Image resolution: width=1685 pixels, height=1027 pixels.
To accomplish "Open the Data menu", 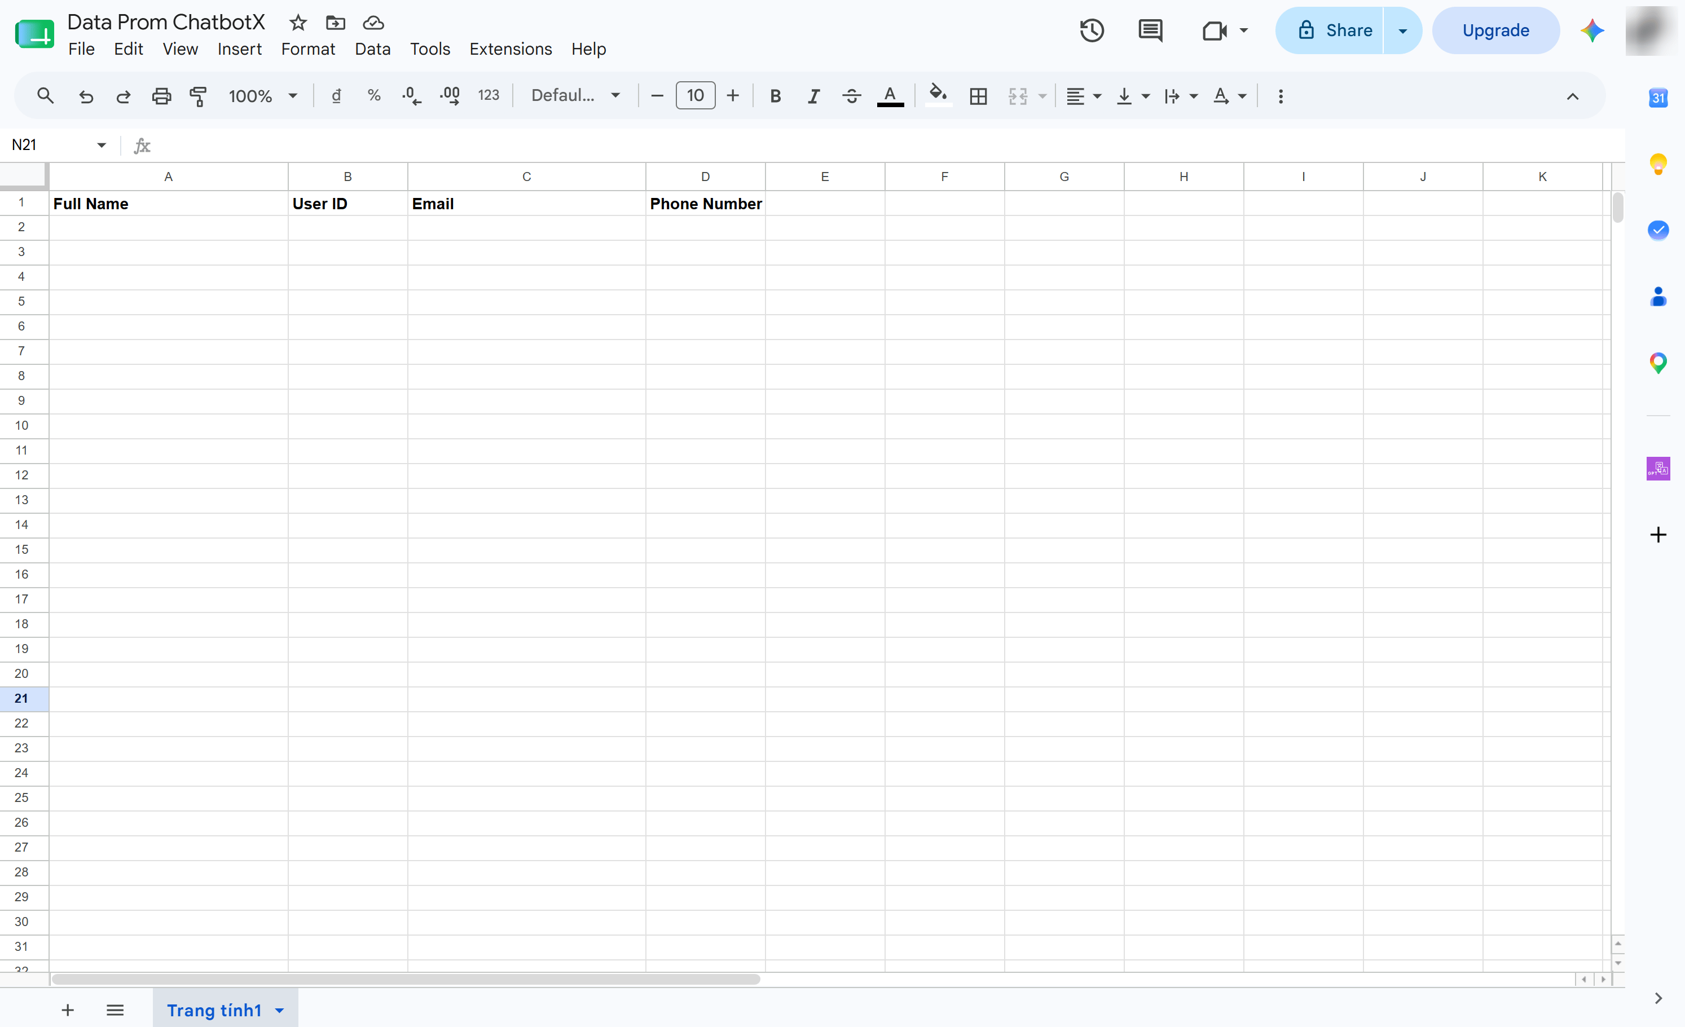I will coord(372,49).
